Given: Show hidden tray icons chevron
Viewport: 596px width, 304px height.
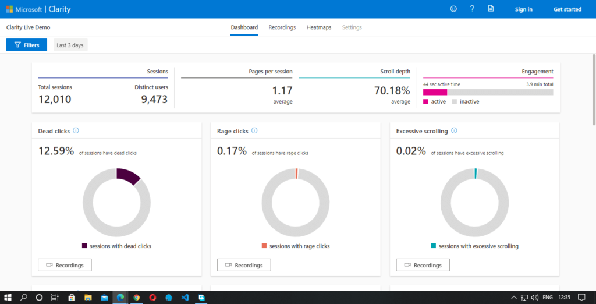Looking at the screenshot, I should point(514,298).
